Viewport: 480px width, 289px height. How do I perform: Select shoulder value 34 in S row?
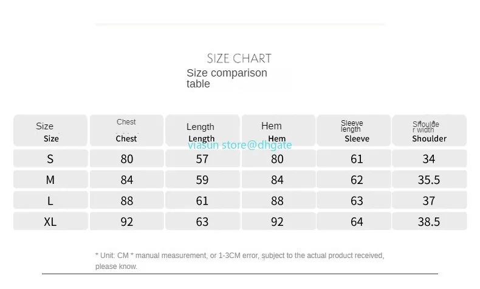click(x=429, y=158)
